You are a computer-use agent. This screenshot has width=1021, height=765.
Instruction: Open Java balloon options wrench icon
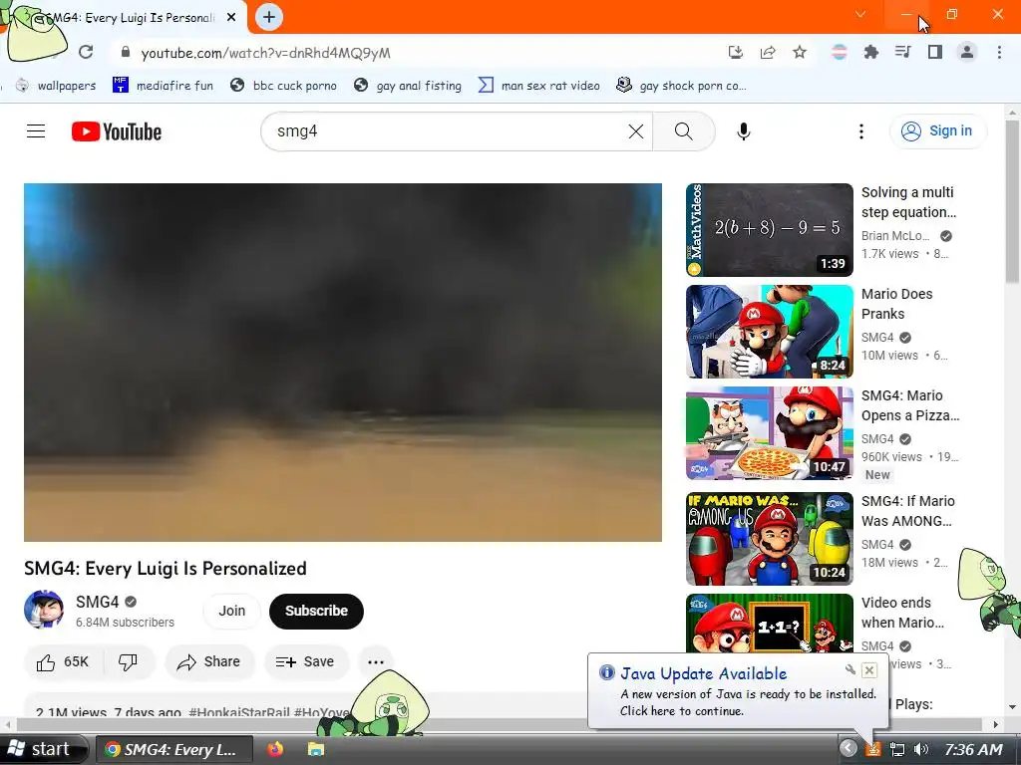click(x=851, y=669)
